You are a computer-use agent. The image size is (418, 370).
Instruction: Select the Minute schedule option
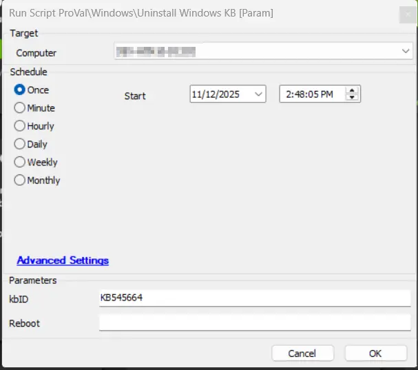pyautogui.click(x=20, y=108)
